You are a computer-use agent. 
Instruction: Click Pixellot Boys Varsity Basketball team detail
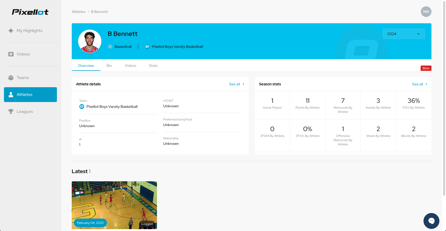pyautogui.click(x=112, y=107)
